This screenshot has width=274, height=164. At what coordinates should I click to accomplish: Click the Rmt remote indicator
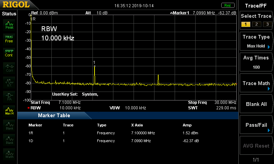click(227, 5)
